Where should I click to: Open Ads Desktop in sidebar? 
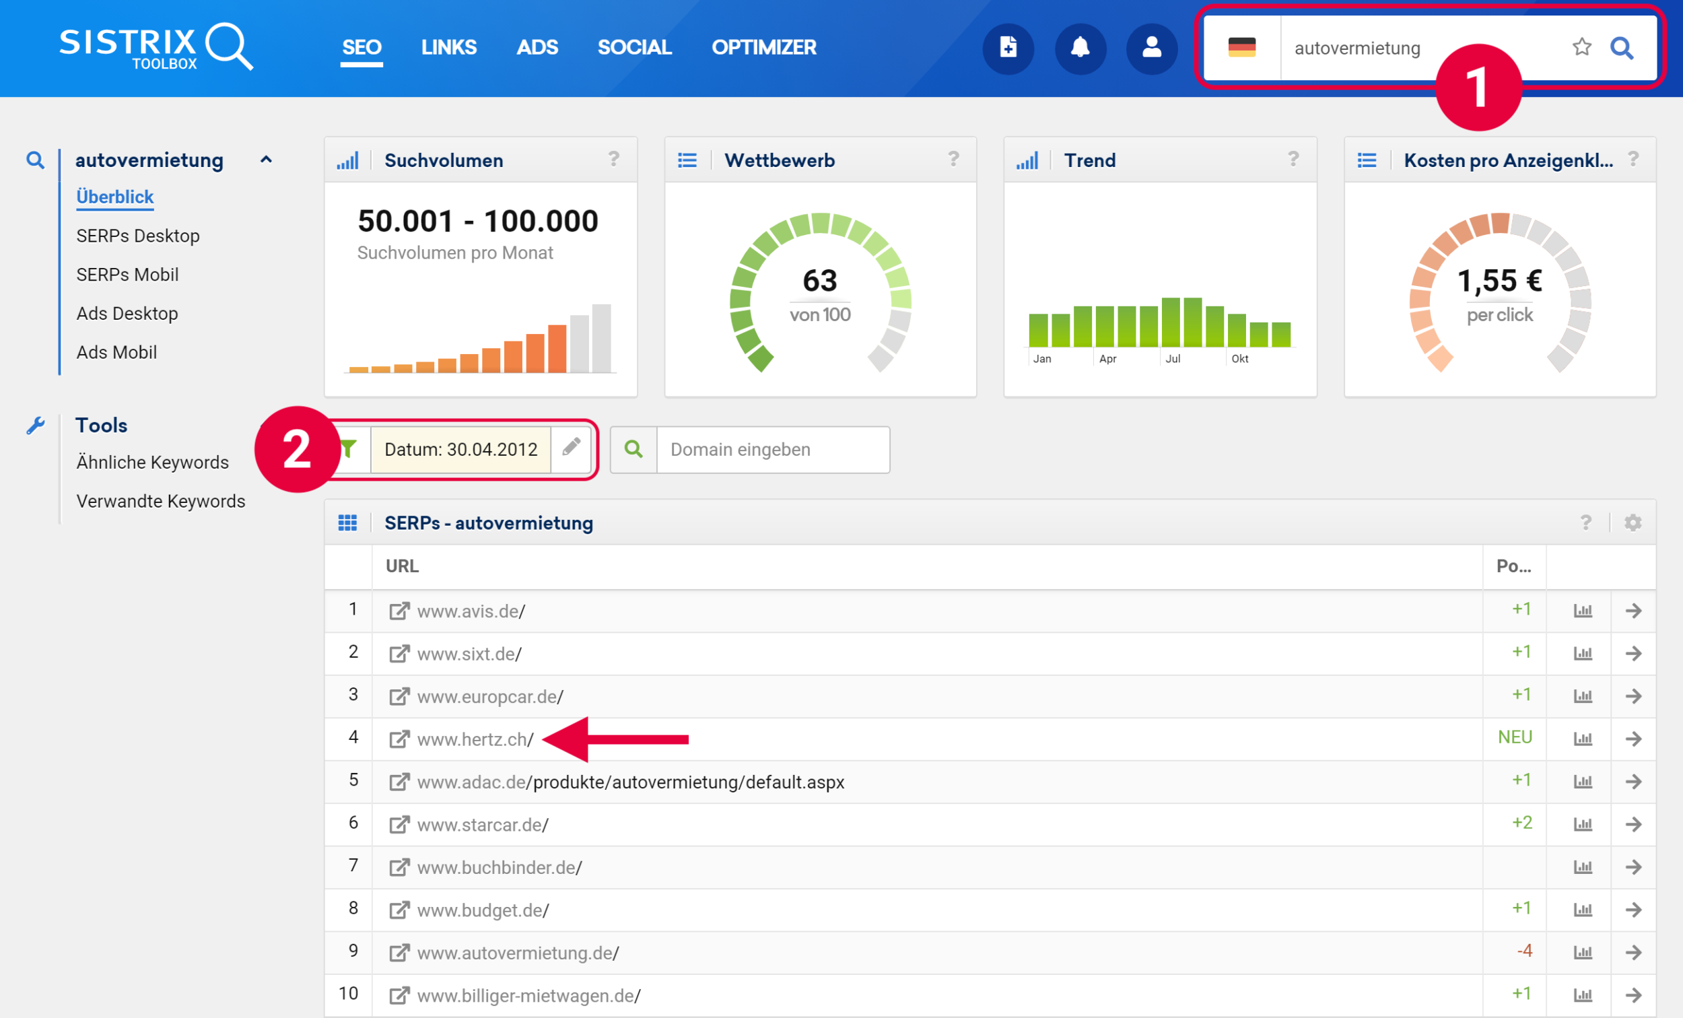tap(127, 314)
